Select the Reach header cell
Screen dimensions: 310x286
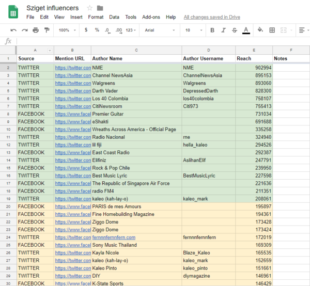coord(254,58)
